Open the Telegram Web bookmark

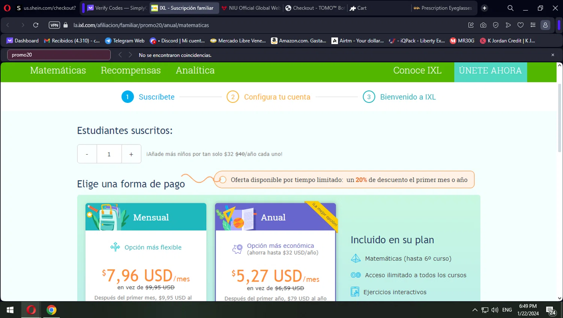(125, 41)
